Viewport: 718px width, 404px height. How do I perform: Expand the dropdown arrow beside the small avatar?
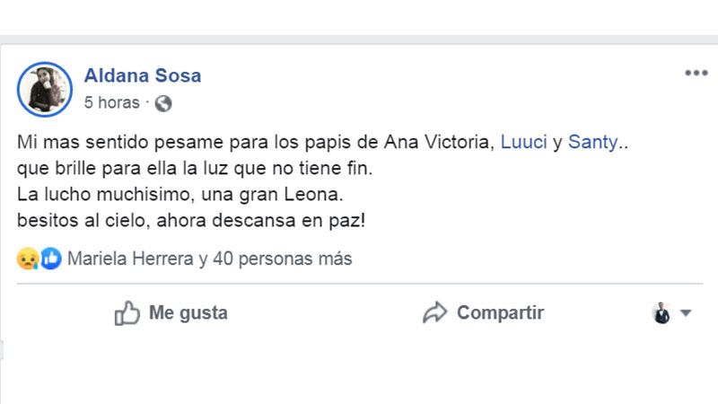pyautogui.click(x=686, y=313)
